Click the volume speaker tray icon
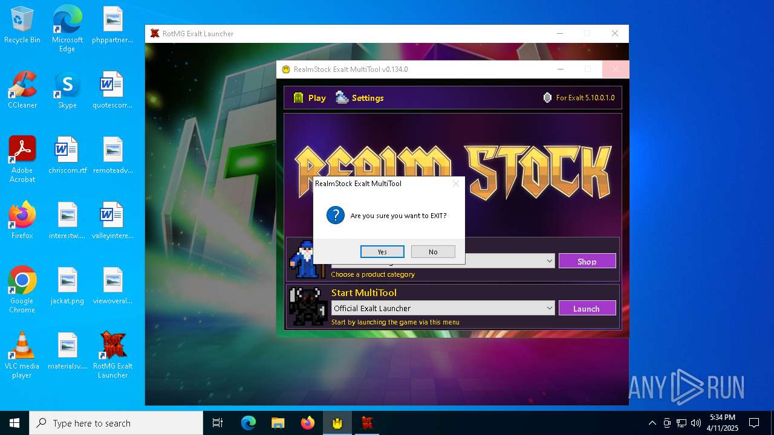 (x=696, y=423)
